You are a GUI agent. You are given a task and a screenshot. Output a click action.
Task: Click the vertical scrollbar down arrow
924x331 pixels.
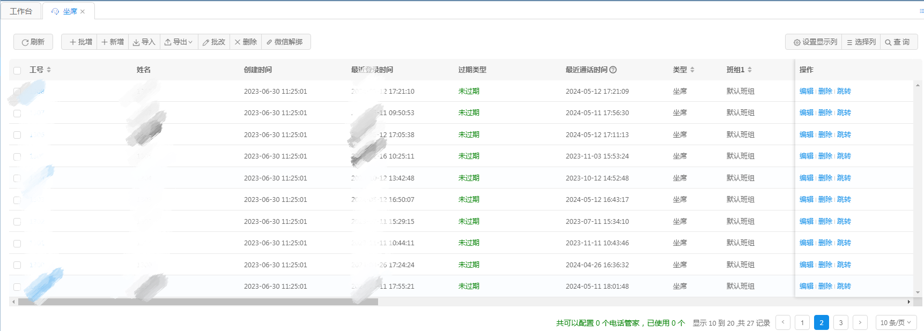click(918, 292)
